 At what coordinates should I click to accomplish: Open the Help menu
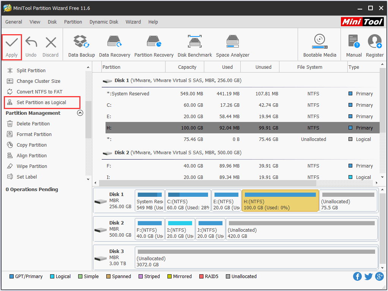pyautogui.click(x=153, y=22)
